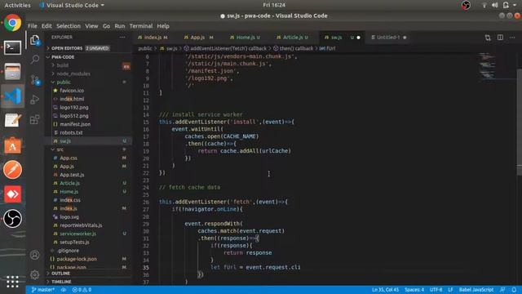
Task: Expand the build folder
Action: (88, 65)
